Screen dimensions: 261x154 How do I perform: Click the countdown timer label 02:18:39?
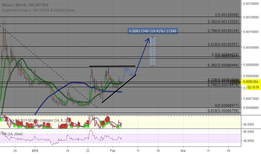(x=253, y=87)
